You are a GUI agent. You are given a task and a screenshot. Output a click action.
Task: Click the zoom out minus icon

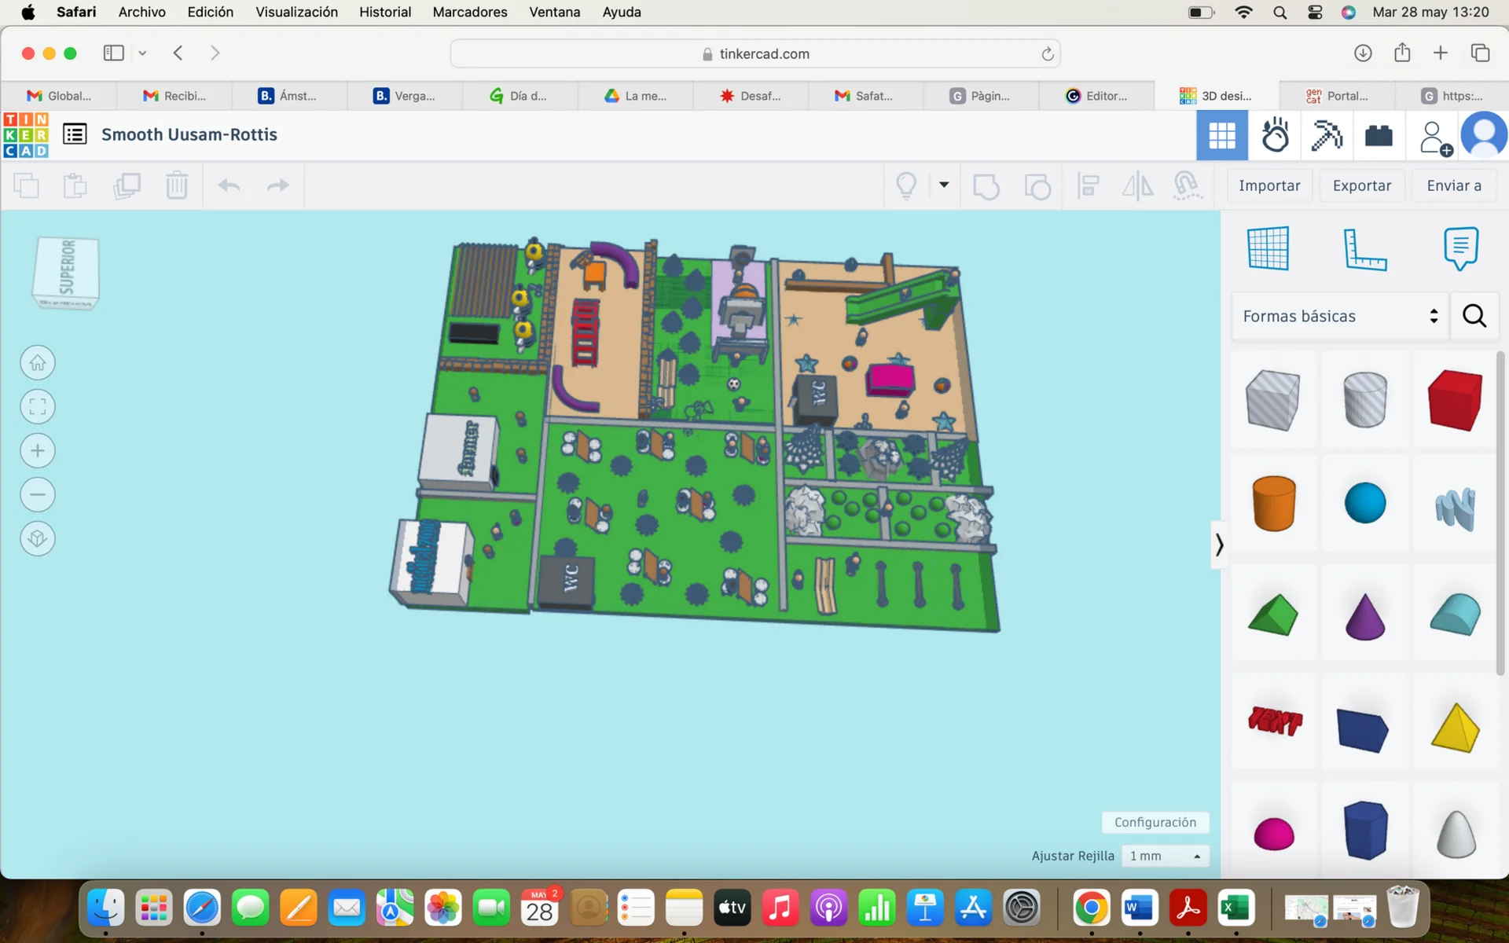click(37, 495)
